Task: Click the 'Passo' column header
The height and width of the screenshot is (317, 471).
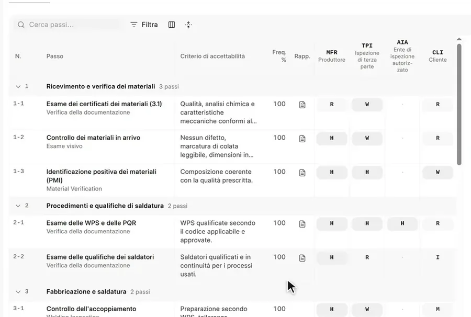Action: click(x=54, y=56)
